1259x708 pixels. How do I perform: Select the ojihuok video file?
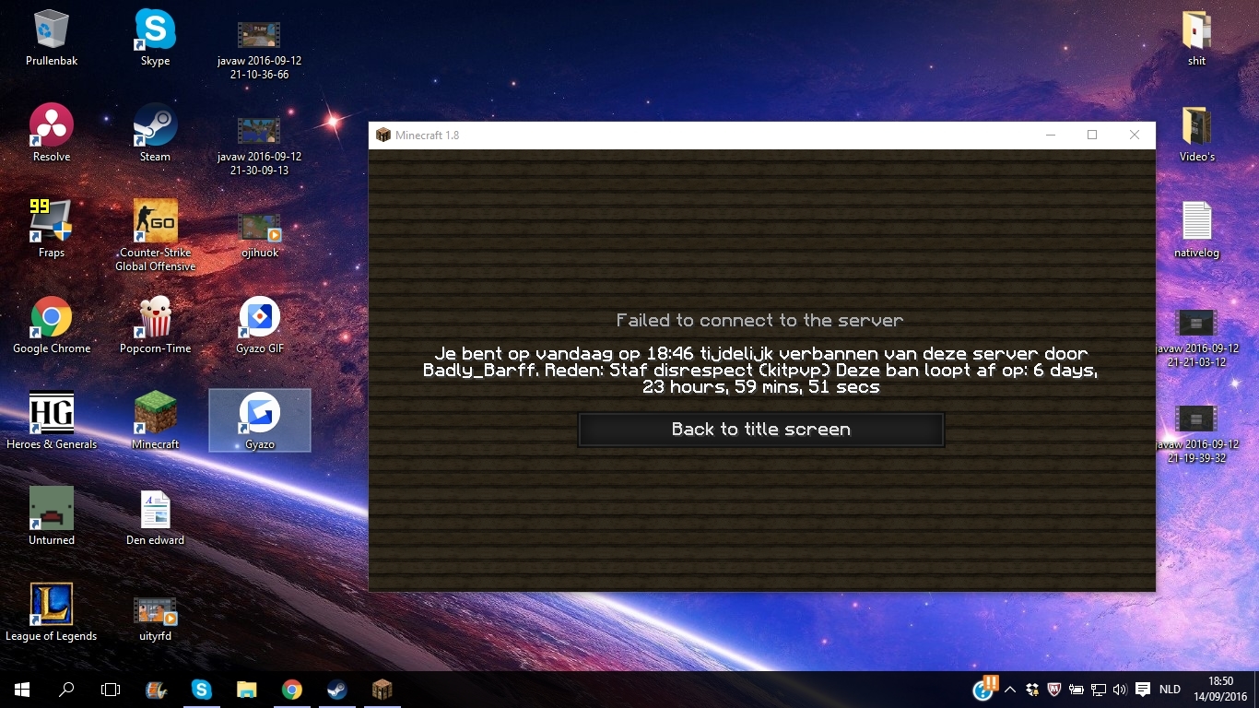coord(260,235)
